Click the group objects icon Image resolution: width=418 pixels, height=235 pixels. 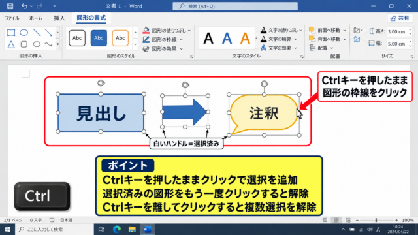tap(358, 30)
